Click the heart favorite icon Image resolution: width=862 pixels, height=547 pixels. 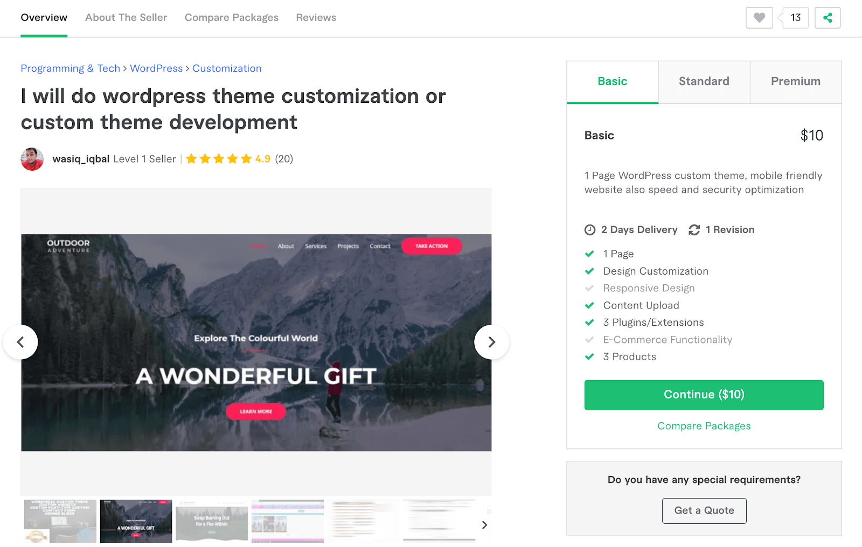coord(759,18)
